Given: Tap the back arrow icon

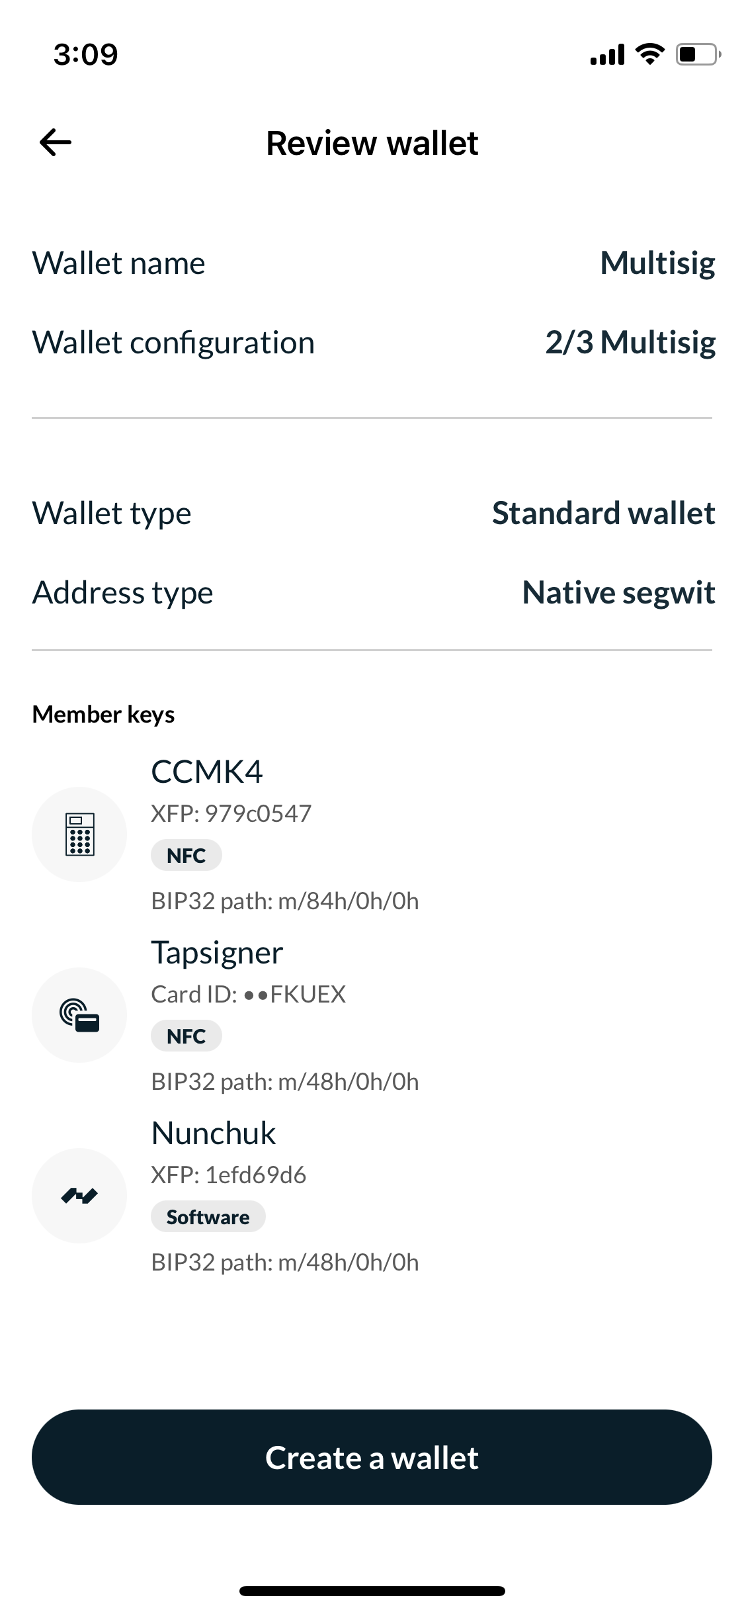Looking at the screenshot, I should [56, 142].
